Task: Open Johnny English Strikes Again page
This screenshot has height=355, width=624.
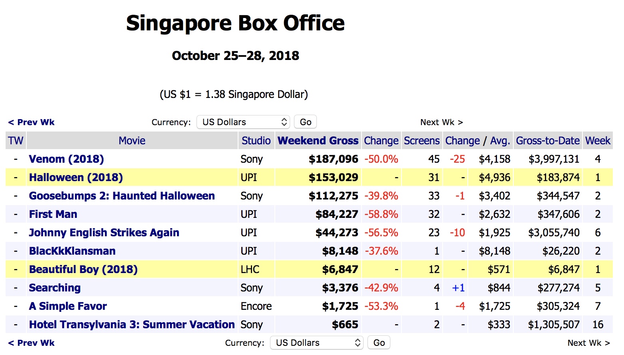Action: click(x=104, y=233)
